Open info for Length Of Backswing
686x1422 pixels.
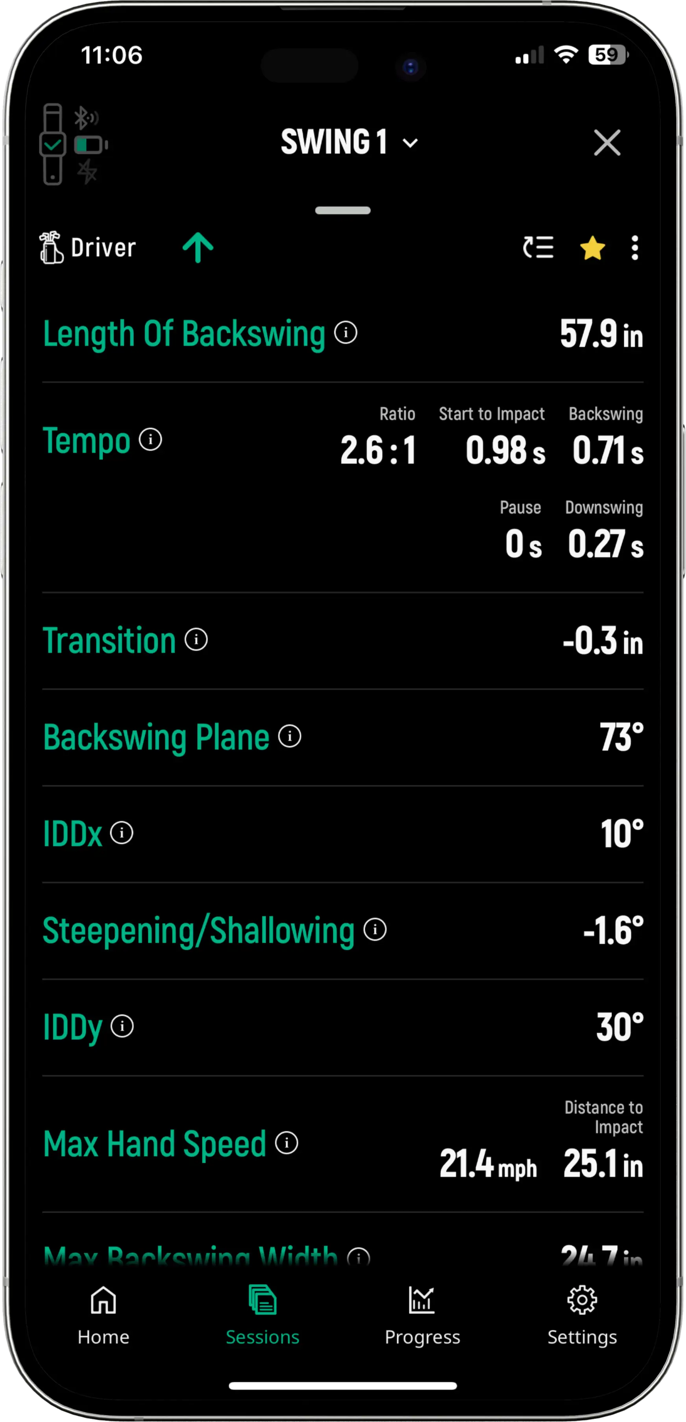point(346,333)
